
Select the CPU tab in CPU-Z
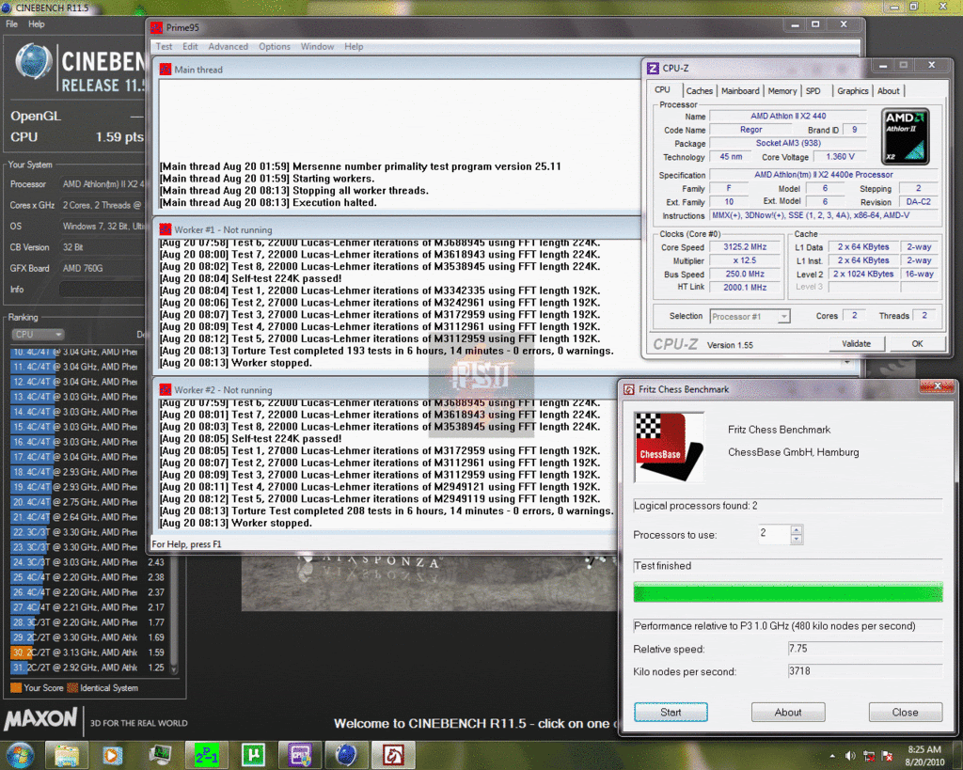pyautogui.click(x=663, y=89)
